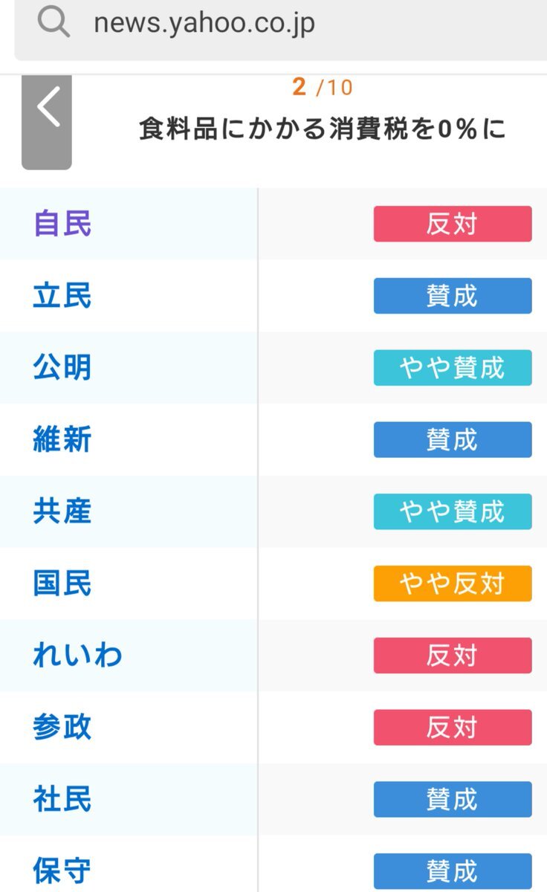547x892 pixels.
Task: Open the 保守 party link
Action: point(62,870)
